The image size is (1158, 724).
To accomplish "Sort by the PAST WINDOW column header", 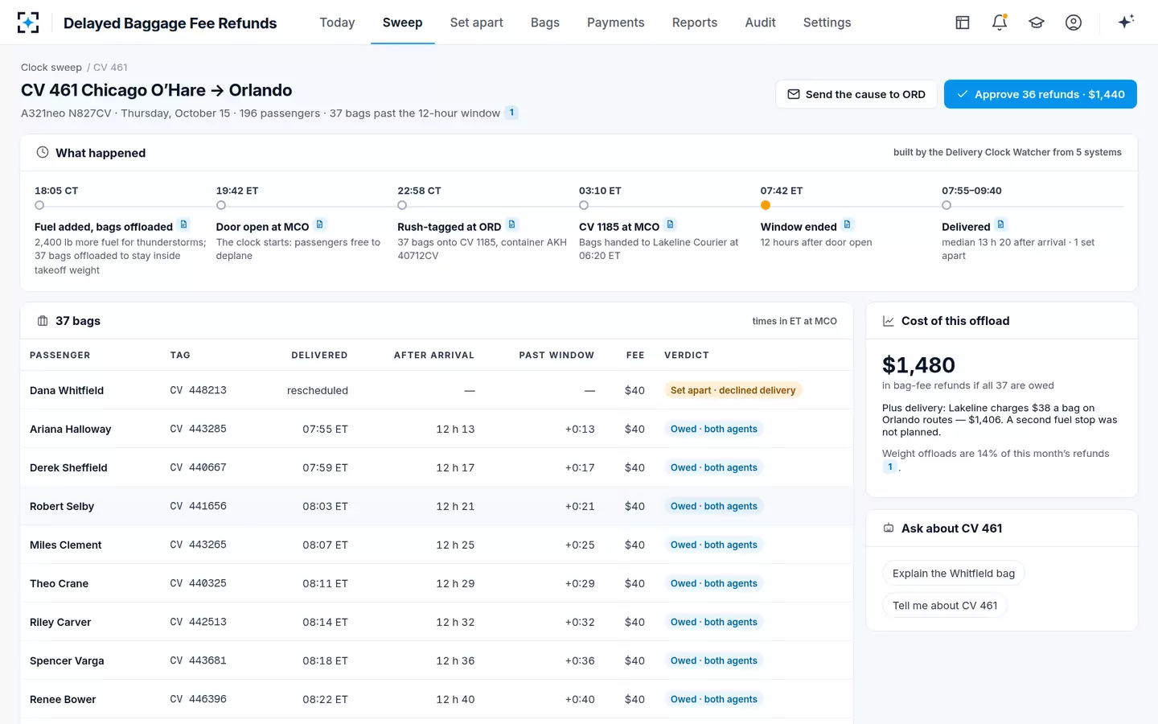I will 556,355.
